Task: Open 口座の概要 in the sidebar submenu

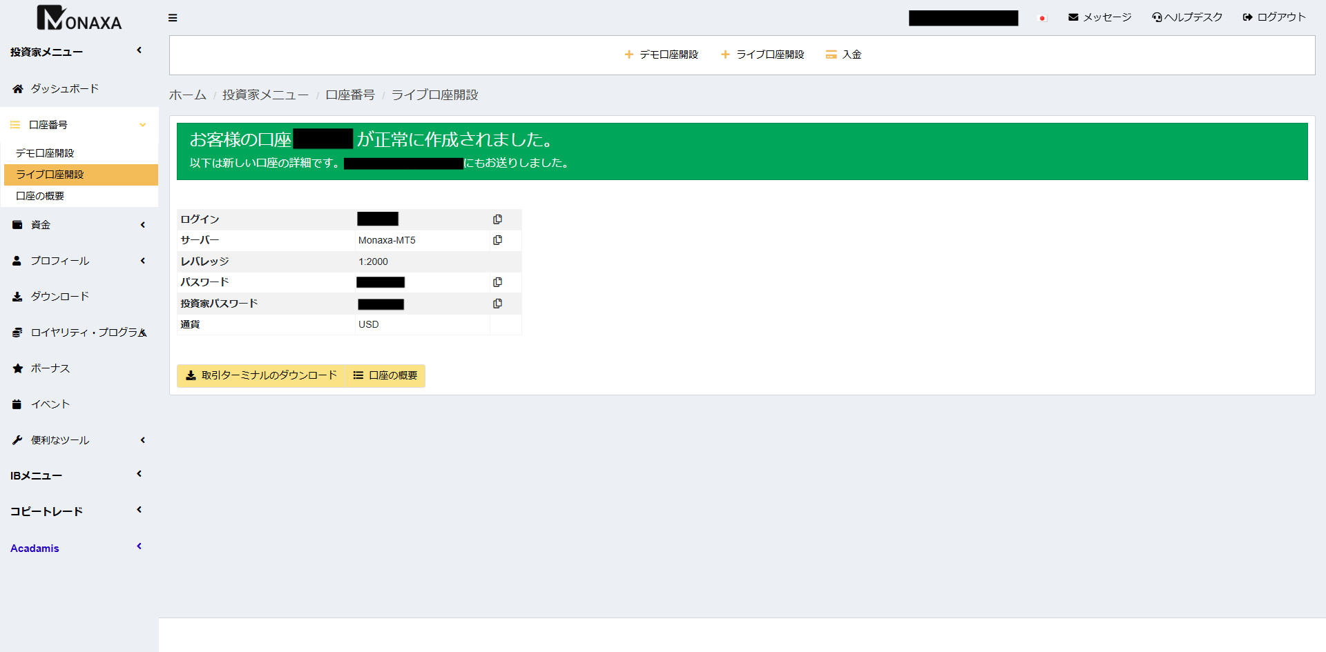Action: 40,196
